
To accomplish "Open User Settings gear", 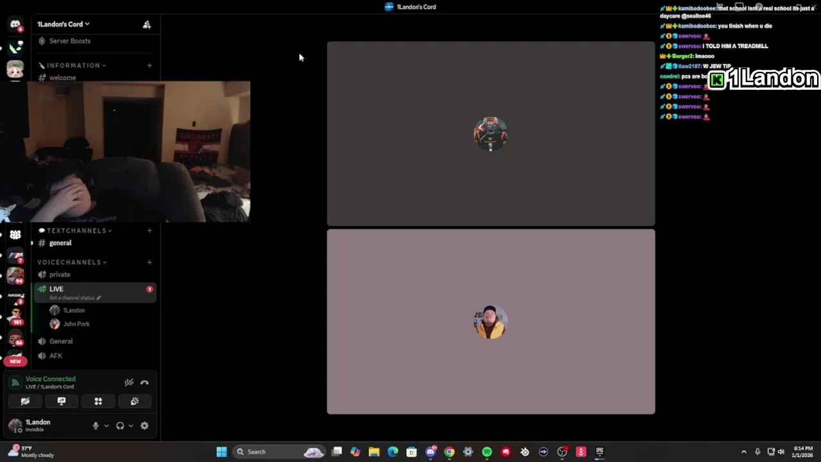I will click(144, 425).
